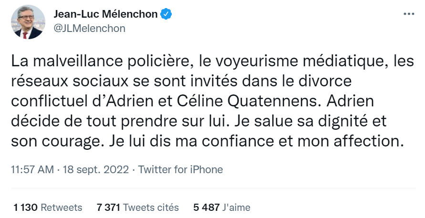
Task: Open the Twitter for iPhone source link
Action: pos(180,169)
